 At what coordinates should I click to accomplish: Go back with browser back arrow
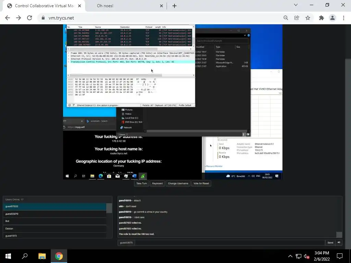click(8, 18)
